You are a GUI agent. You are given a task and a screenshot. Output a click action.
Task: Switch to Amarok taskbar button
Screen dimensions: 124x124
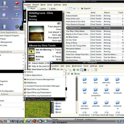pyautogui.click(x=86, y=119)
